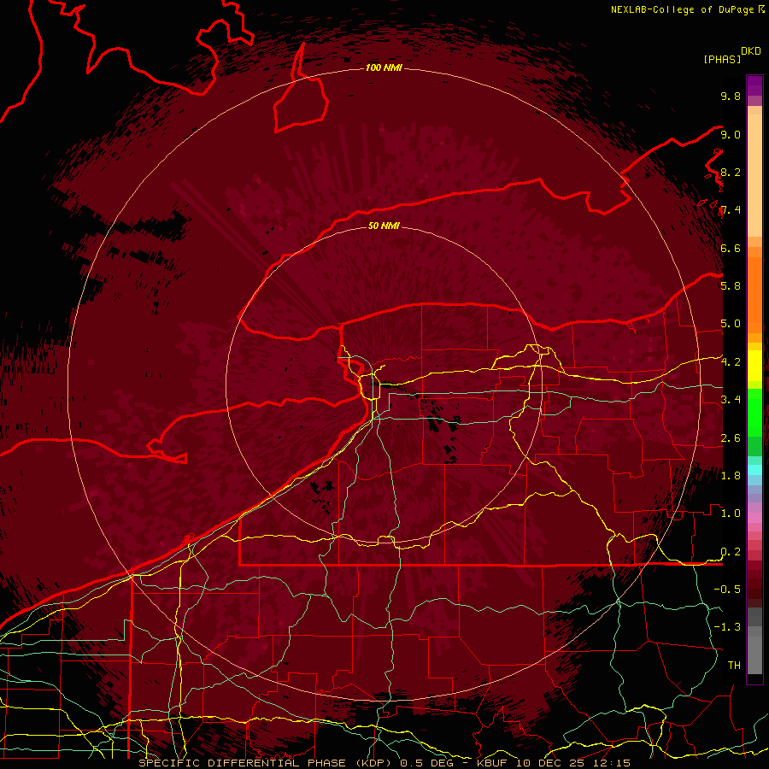Click the 10 DEC 25 12:15 timestamp

[572, 763]
